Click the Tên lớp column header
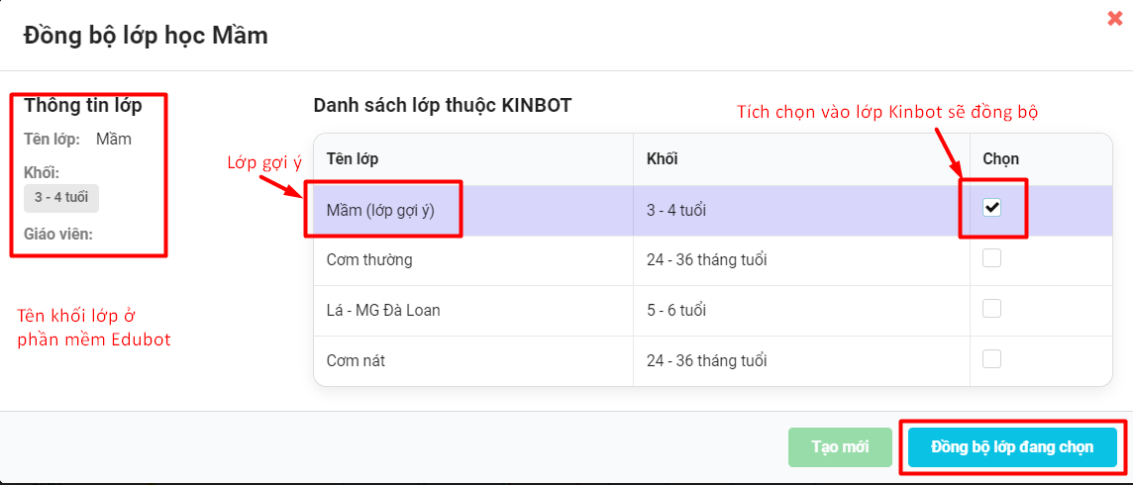 point(353,158)
